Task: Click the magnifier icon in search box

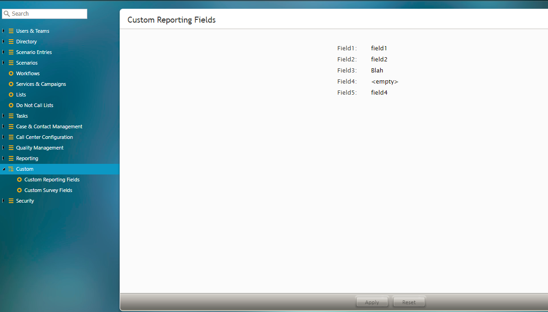Action: pos(7,14)
